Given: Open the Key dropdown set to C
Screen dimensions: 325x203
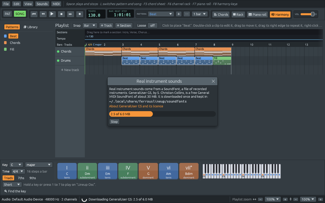Looking at the screenshot, I should (x=16, y=165).
